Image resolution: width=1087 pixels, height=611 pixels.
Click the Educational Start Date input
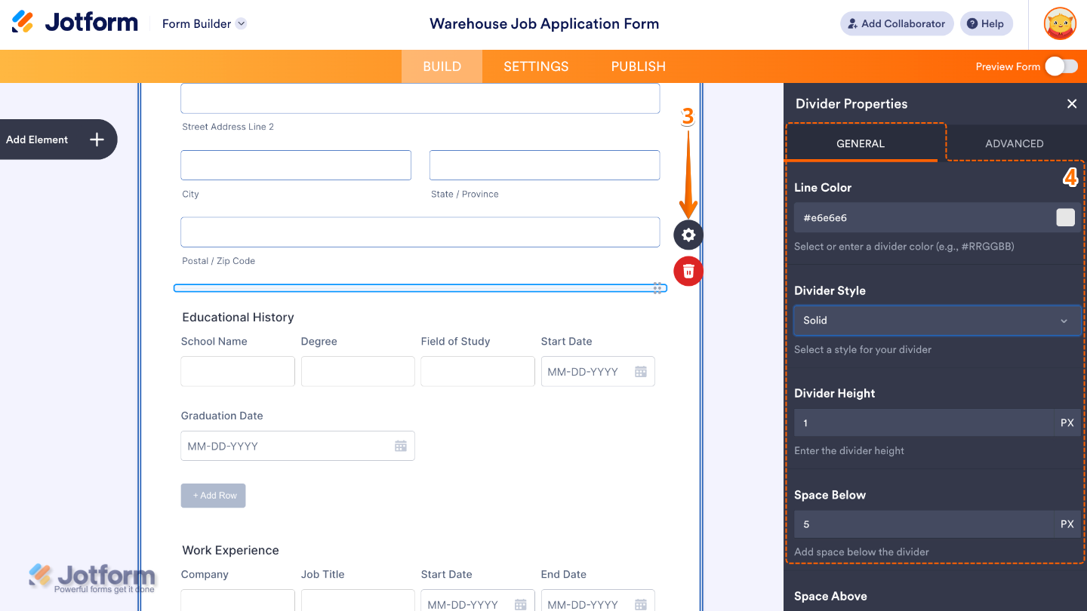tap(598, 371)
